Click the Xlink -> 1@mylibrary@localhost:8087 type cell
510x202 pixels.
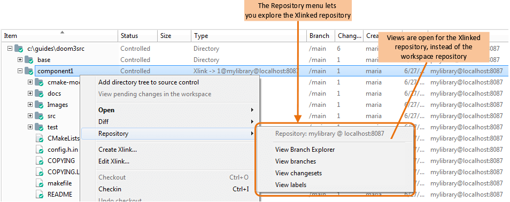246,71
